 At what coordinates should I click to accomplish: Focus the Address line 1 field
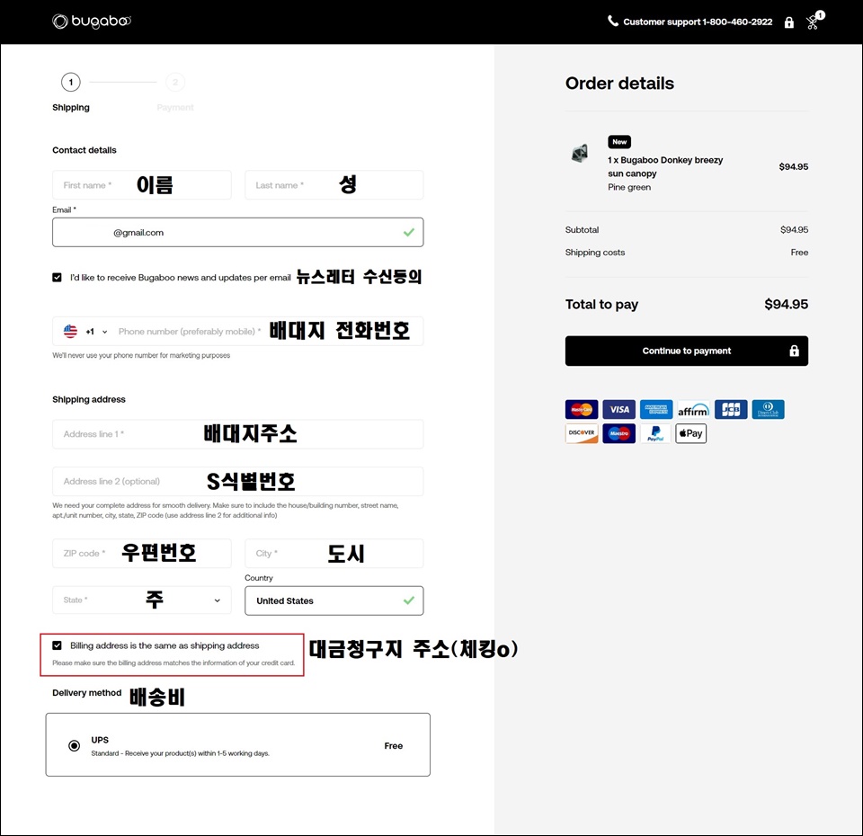tap(237, 433)
